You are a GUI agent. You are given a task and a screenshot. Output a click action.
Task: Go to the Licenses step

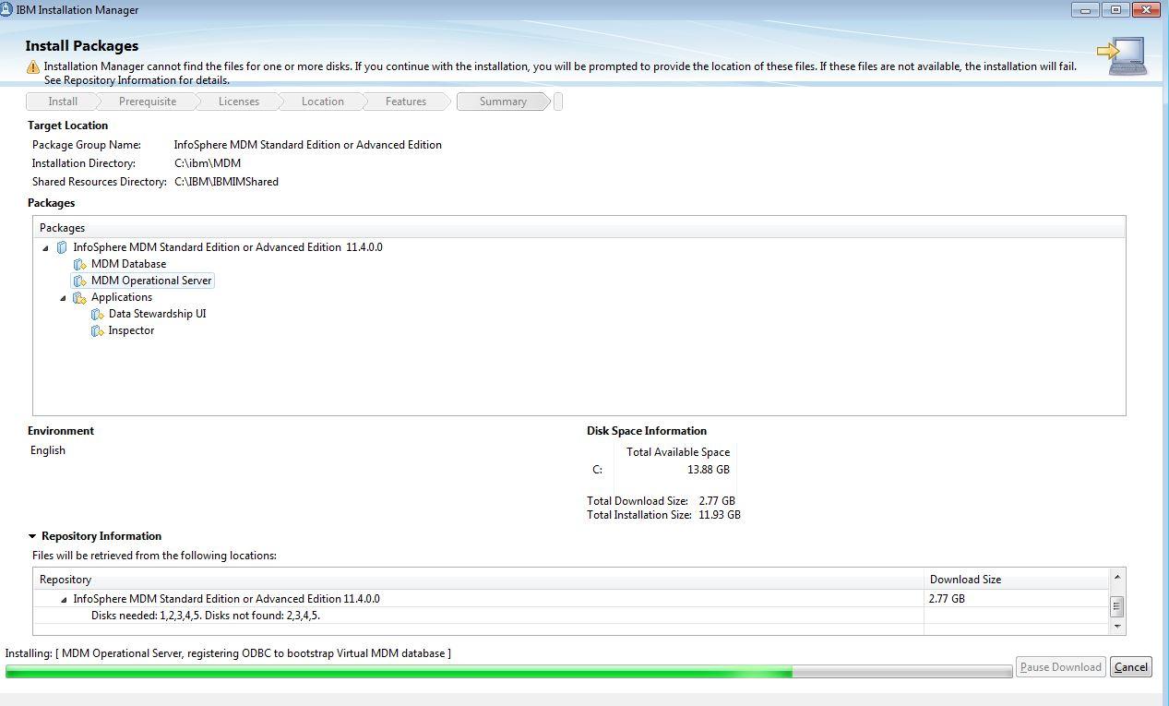(x=239, y=102)
